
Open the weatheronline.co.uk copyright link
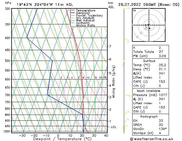152,139
